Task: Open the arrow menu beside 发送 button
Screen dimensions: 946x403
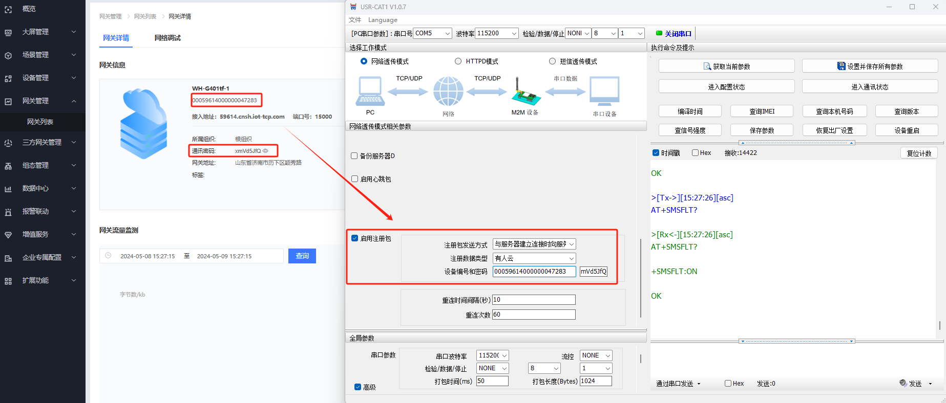Action: click(x=930, y=384)
